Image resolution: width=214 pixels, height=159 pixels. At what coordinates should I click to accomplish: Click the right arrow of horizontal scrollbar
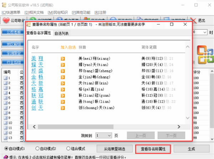click(179, 127)
